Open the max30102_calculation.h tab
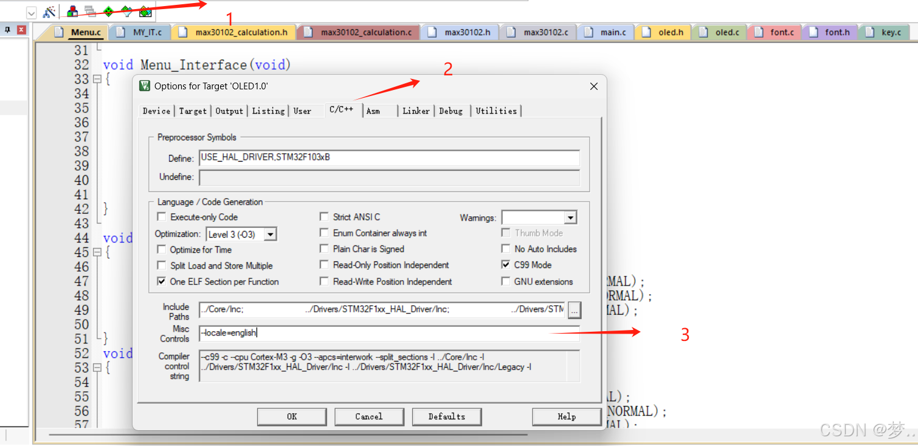This screenshot has height=446, width=918. click(x=234, y=32)
